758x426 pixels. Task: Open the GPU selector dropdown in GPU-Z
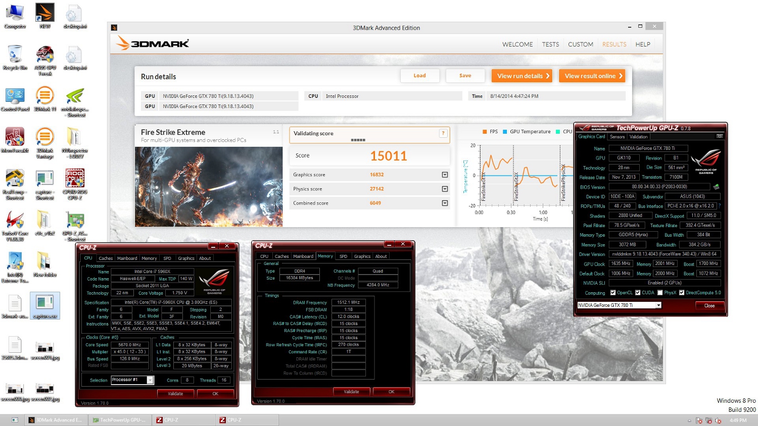pos(658,305)
